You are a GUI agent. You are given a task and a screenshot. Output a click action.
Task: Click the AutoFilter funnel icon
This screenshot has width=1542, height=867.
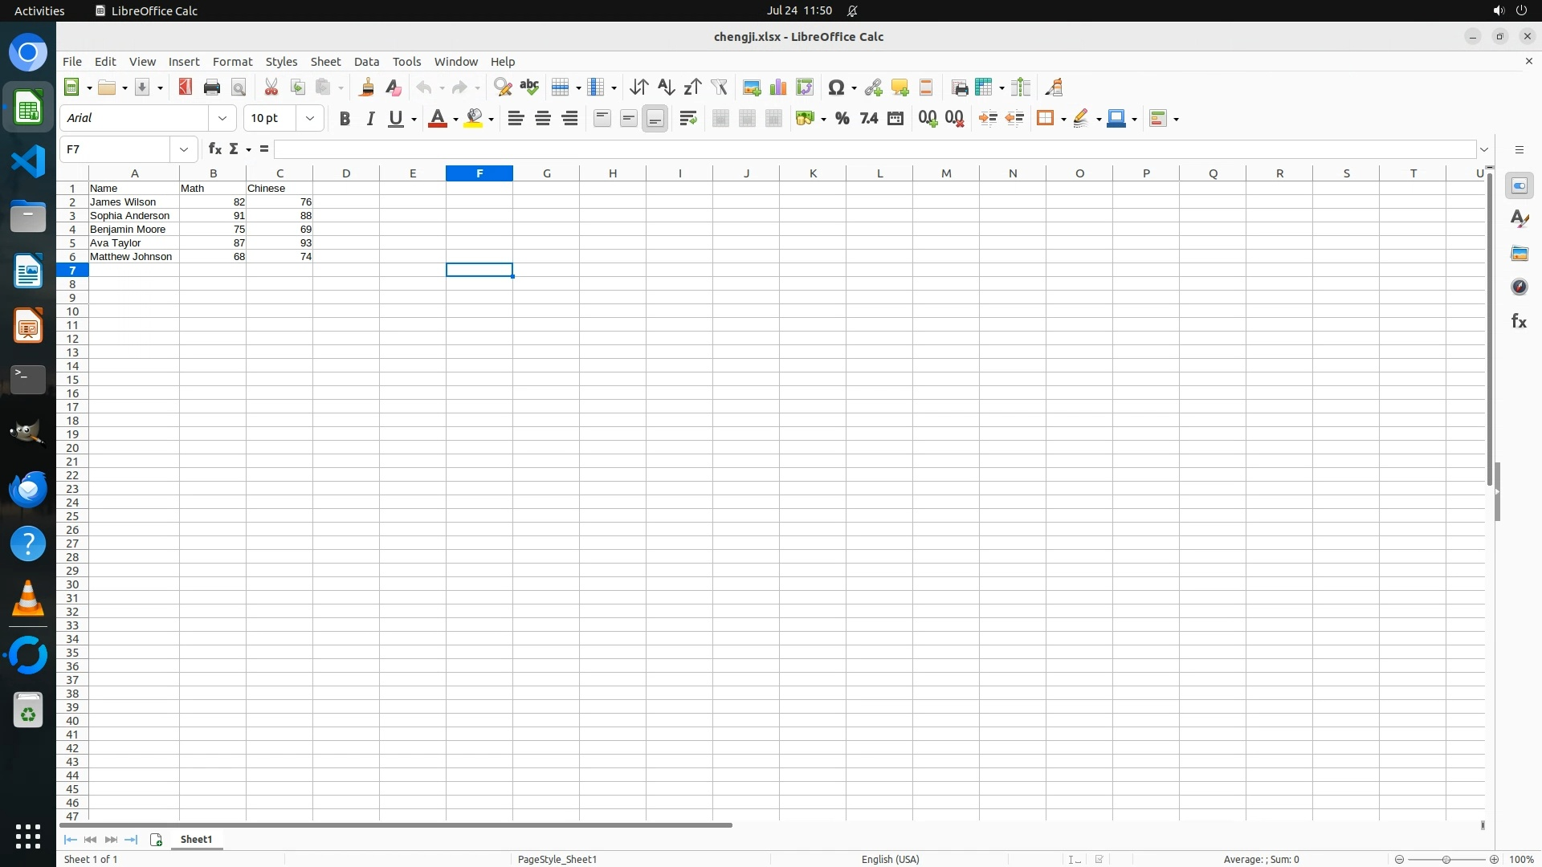[x=719, y=88]
